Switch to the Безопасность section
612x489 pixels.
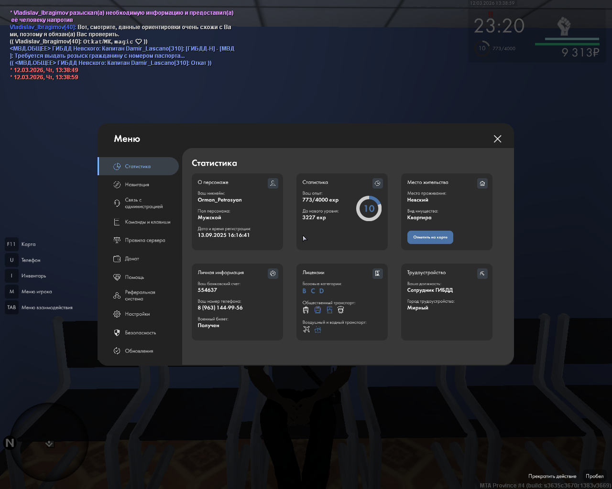140,333
